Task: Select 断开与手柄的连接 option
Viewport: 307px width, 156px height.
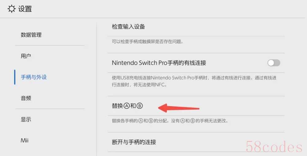Action: coord(196,142)
